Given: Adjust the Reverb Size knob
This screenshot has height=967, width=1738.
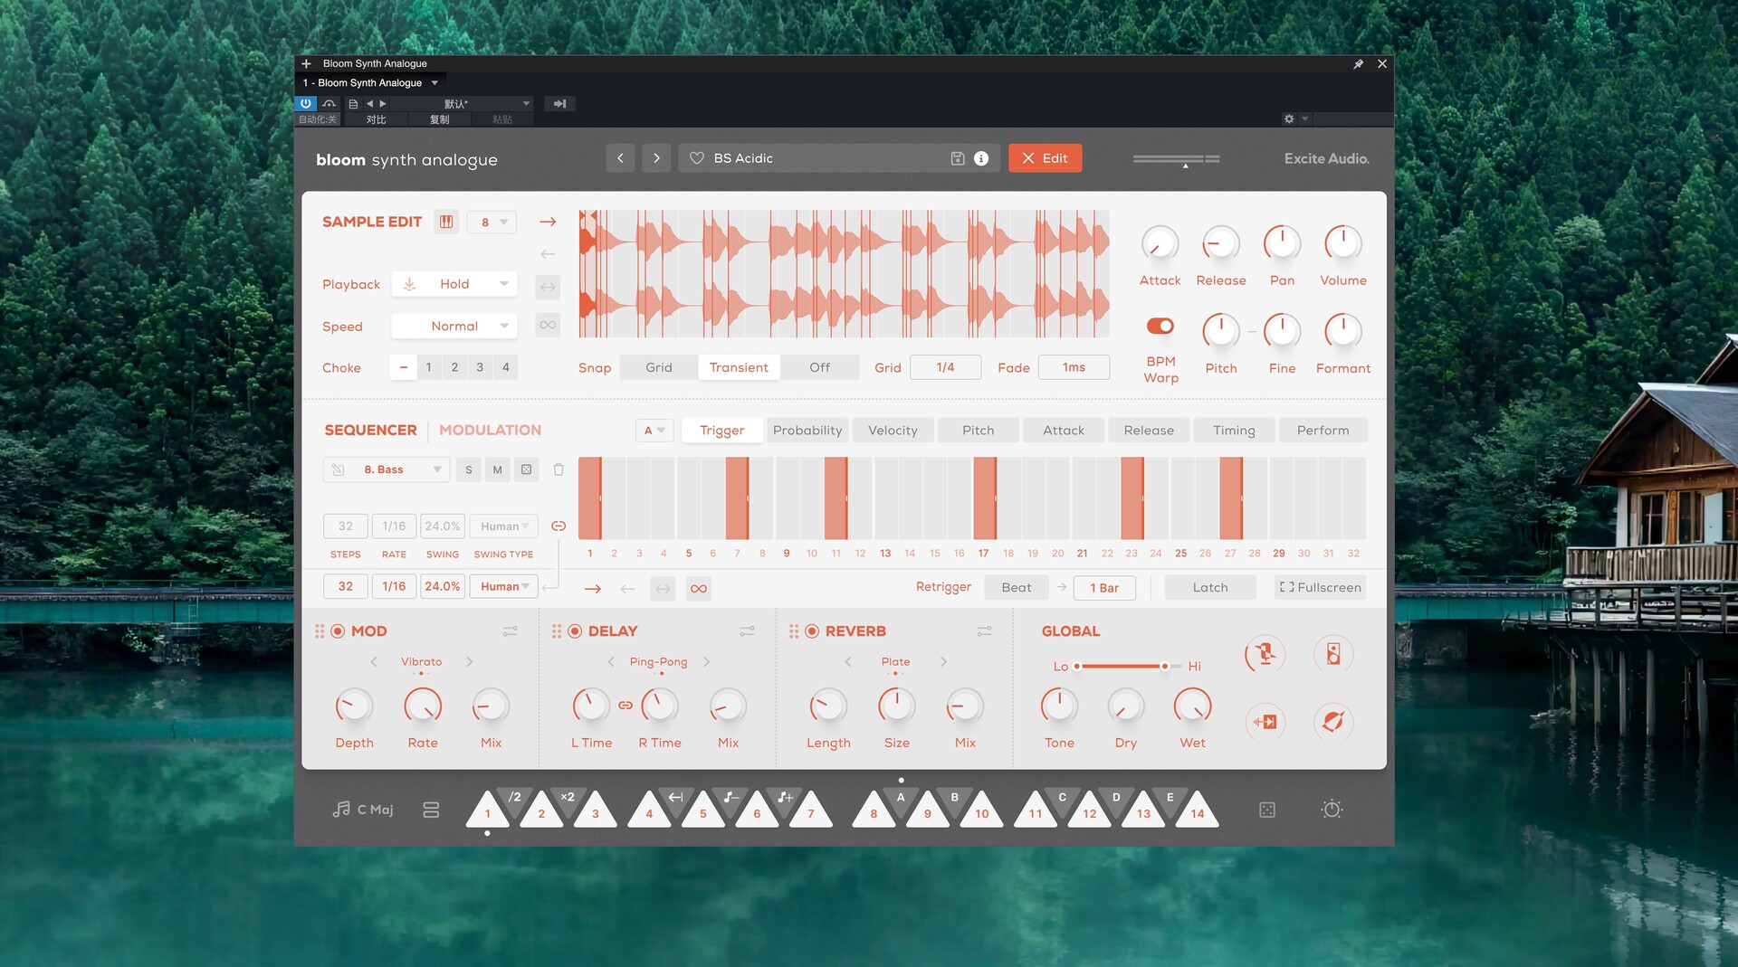Looking at the screenshot, I should tap(896, 706).
